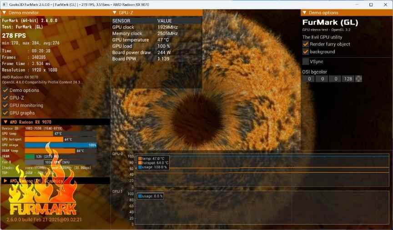Expand the AMD Radeon(TM) Graphics section
Viewport: 393px width, 230px height.
(5, 180)
